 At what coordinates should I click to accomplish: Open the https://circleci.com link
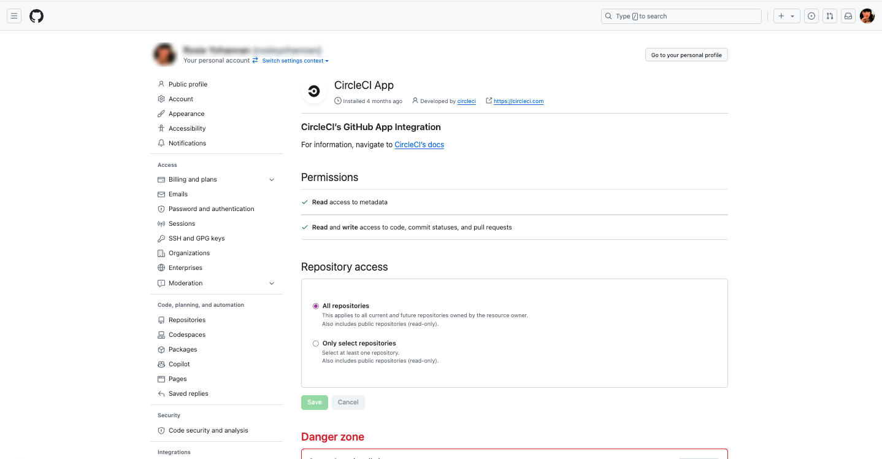tap(518, 101)
